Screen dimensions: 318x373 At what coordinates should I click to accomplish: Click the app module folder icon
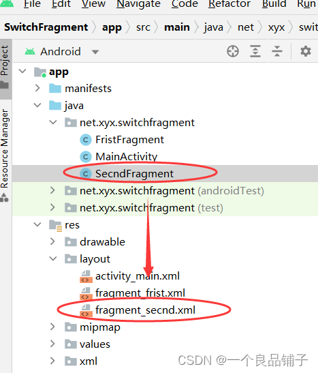point(40,72)
